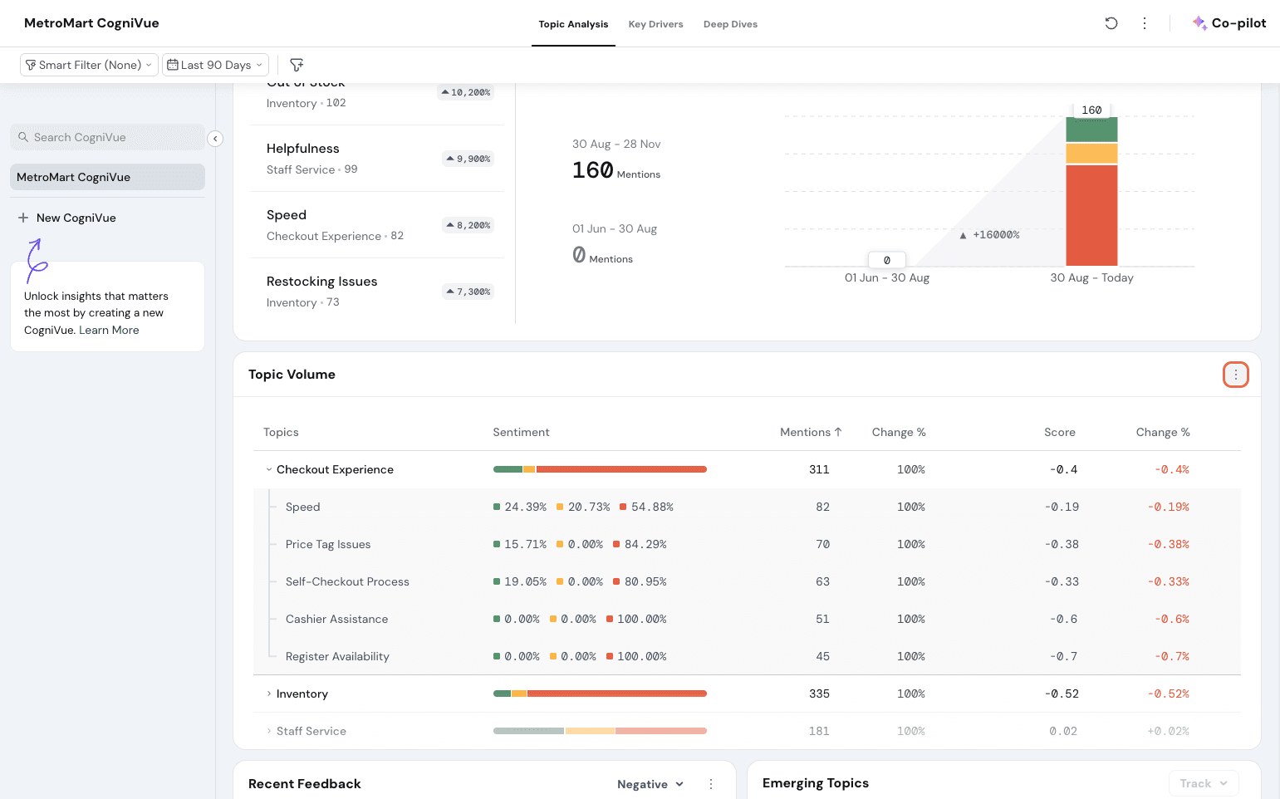Viewport: 1280px width, 799px height.
Task: Expand the Inventory topic row
Action: pyautogui.click(x=269, y=694)
